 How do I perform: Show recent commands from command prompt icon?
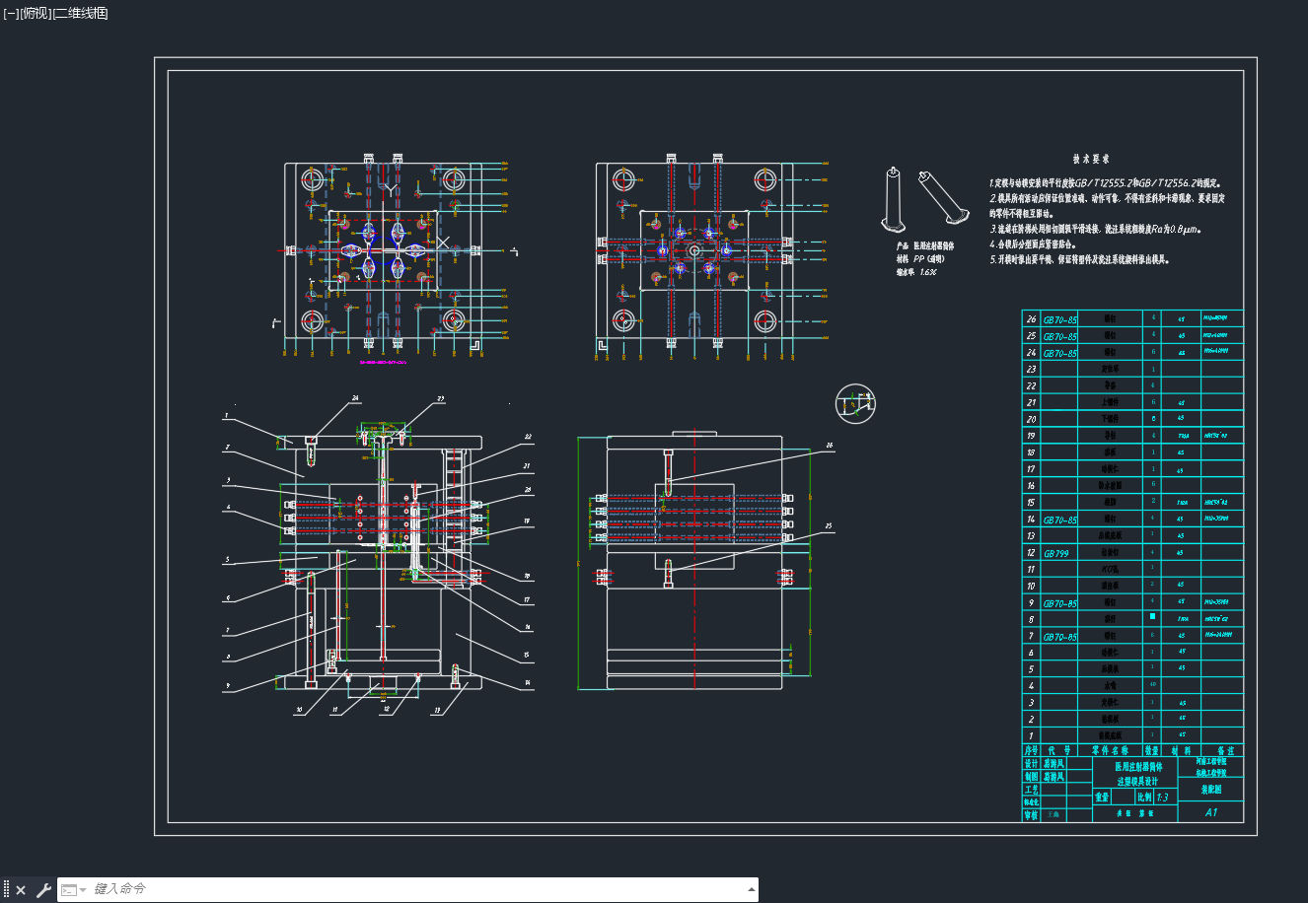point(73,890)
